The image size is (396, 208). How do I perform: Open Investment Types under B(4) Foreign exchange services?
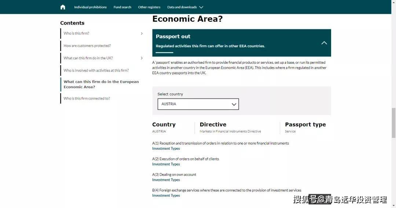pyautogui.click(x=166, y=196)
